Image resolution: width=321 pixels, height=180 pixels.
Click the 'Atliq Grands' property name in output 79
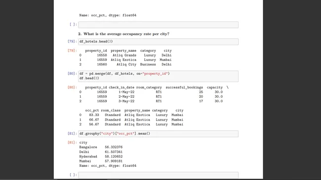click(124, 55)
